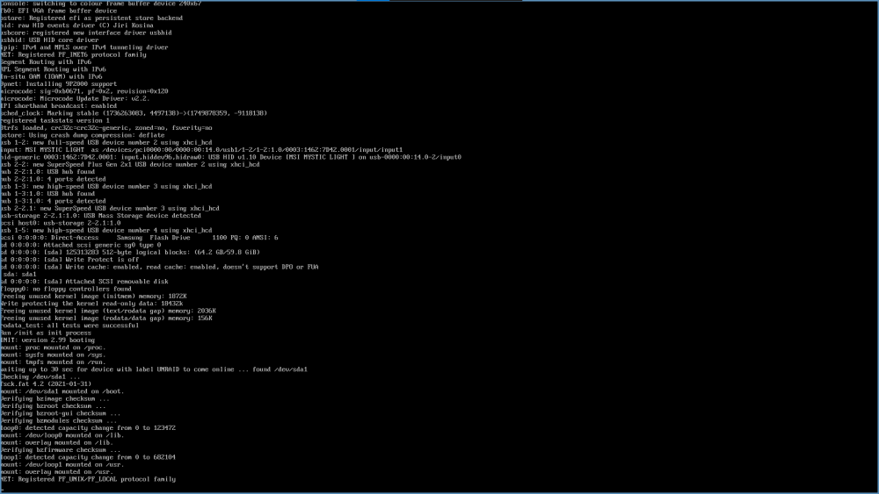
Task: Select 'mount: sysfs mounted on /sys.' line
Action: (54, 354)
